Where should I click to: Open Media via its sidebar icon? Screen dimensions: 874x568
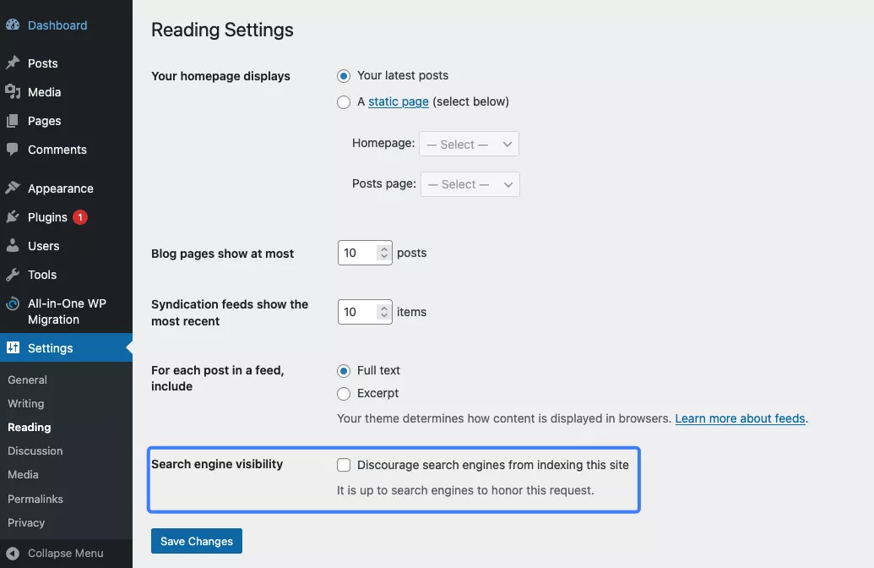[x=13, y=92]
